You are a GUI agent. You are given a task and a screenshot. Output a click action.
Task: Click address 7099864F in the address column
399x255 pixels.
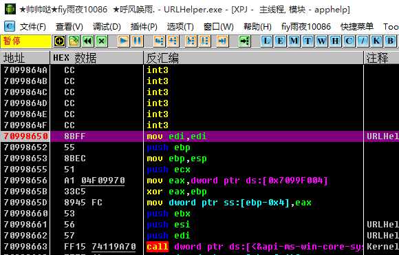pyautogui.click(x=25, y=125)
